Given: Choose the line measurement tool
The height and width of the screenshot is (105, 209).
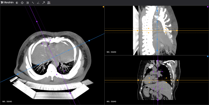Looking at the screenshot, I should pos(33,3).
